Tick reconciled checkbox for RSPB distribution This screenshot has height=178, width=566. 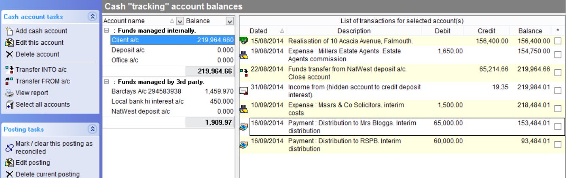tap(558, 145)
